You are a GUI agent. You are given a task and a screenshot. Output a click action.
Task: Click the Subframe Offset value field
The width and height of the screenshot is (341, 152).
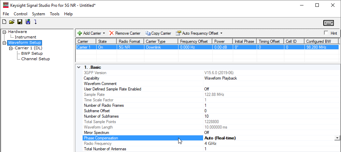272,111
